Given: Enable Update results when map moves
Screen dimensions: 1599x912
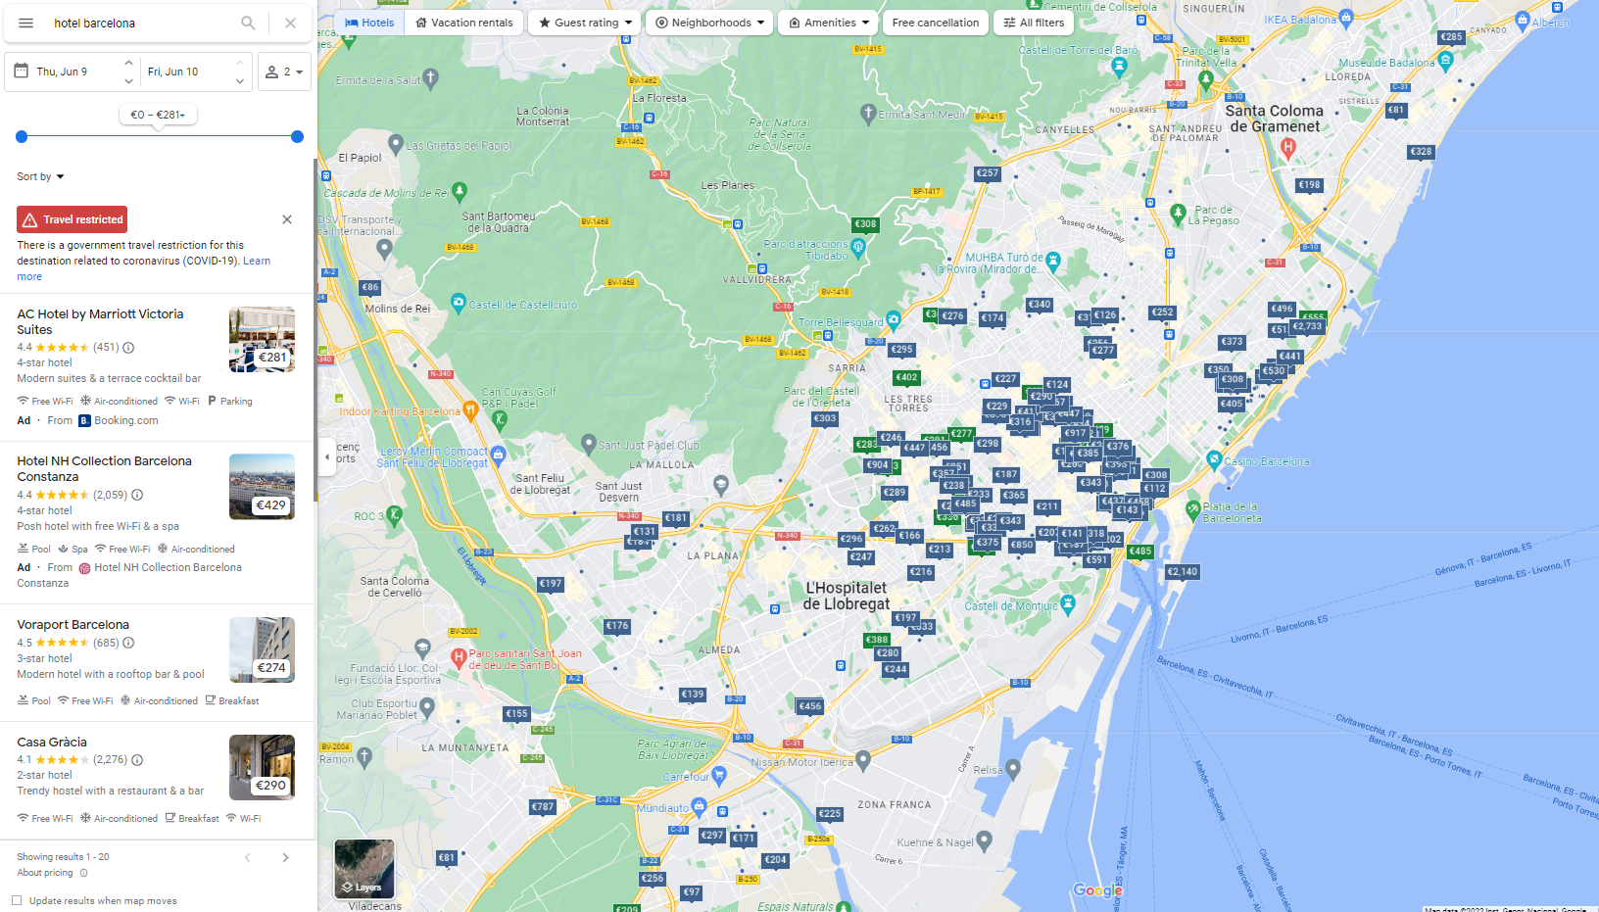Looking at the screenshot, I should (x=17, y=899).
